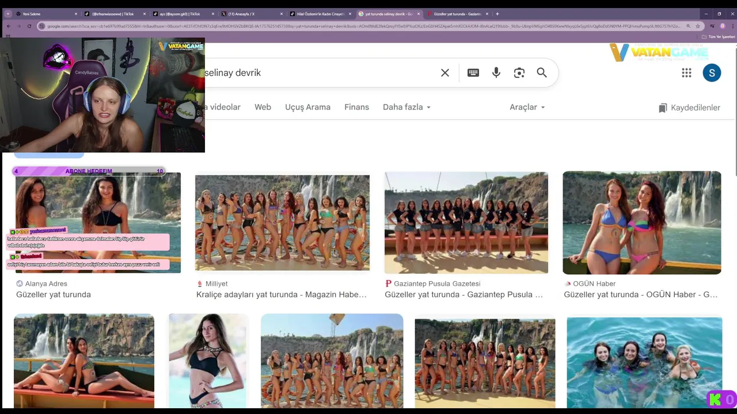Open the Tüm Yer İşaretleri bookmarks folder
The width and height of the screenshot is (737, 414).
pyautogui.click(x=719, y=36)
